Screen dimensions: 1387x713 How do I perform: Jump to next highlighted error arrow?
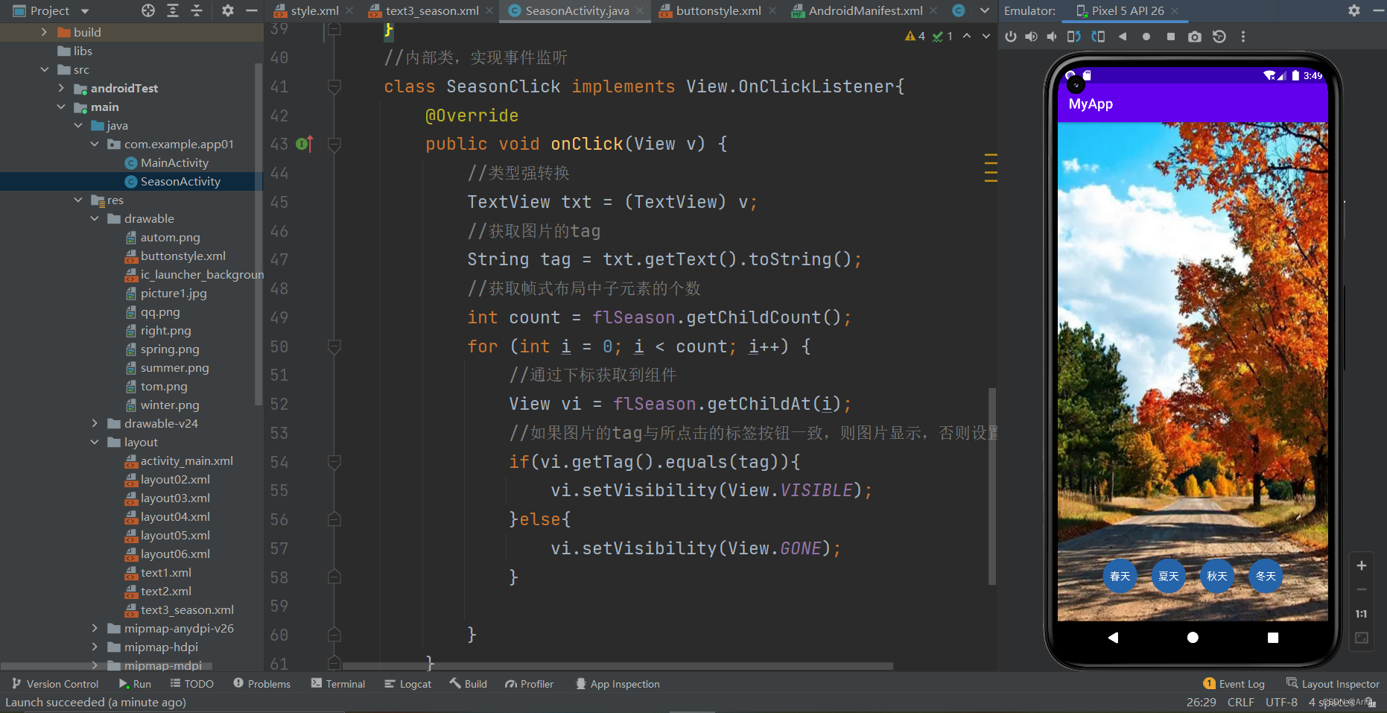(986, 36)
